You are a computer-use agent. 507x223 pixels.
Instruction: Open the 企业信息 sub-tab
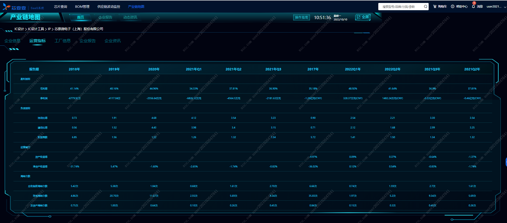tap(12, 41)
